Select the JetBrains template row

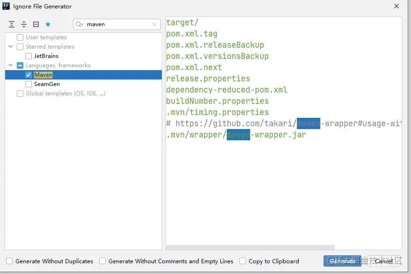pos(46,56)
